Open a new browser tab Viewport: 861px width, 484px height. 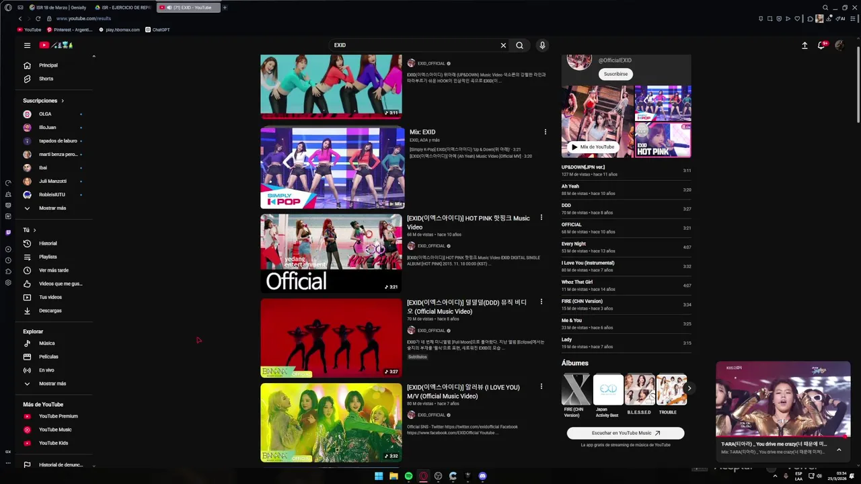225,7
